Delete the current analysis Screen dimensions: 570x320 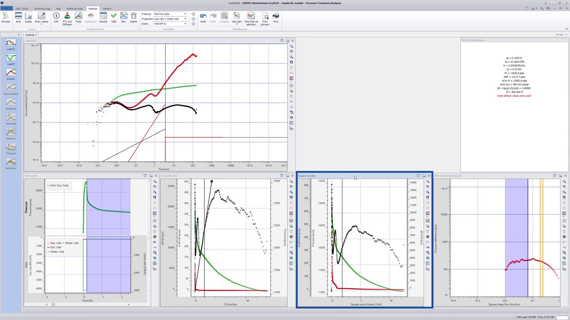(x=134, y=18)
